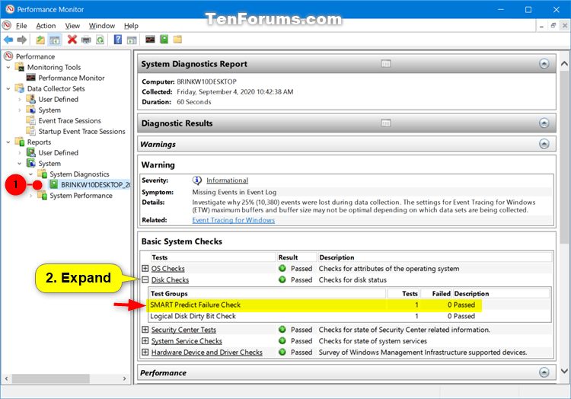571x399 pixels.
Task: Expand System under Data Collector Sets
Action: coord(20,110)
